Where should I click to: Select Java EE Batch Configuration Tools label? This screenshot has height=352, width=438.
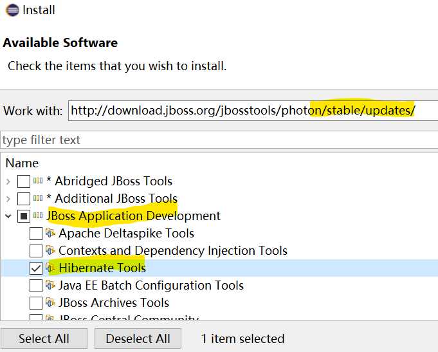click(151, 286)
